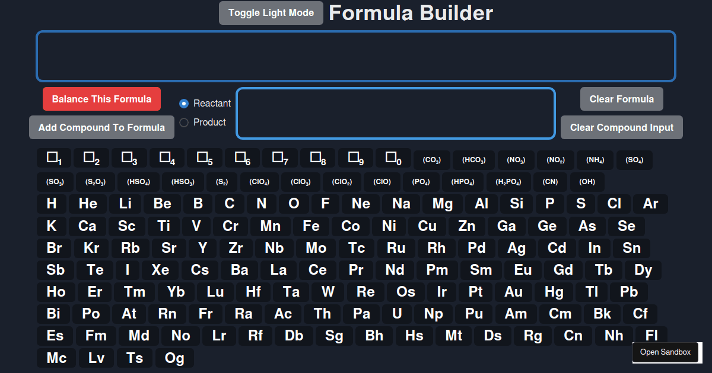This screenshot has height=373, width=712.
Task: Select the Reactant radio option
Action: click(x=184, y=104)
